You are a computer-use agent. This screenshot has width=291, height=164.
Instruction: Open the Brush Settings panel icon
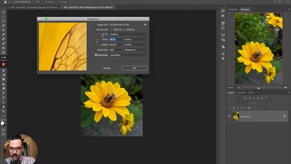click(x=223, y=35)
